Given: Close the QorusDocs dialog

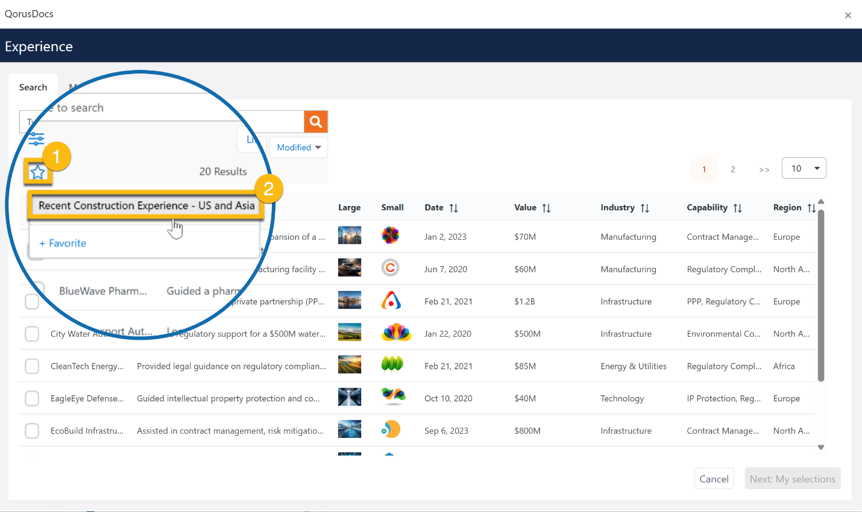Looking at the screenshot, I should pos(848,16).
